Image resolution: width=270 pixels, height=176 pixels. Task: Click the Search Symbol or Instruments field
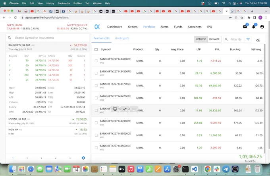[48, 38]
